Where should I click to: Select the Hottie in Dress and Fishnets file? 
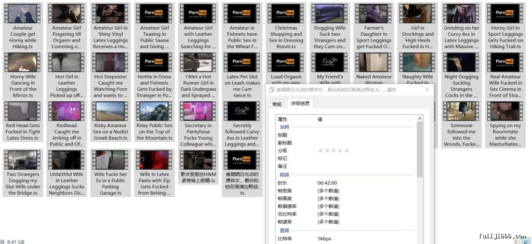point(154,75)
